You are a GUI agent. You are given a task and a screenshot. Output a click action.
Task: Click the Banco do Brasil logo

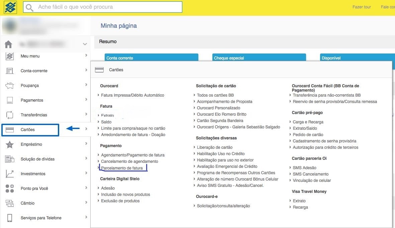pyautogui.click(x=10, y=7)
